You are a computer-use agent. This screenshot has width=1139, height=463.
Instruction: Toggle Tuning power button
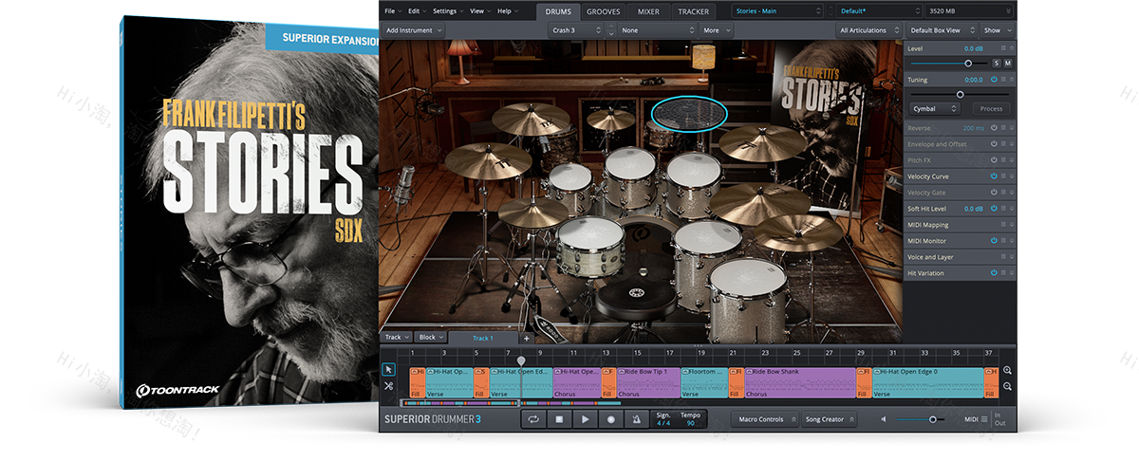pos(994,80)
